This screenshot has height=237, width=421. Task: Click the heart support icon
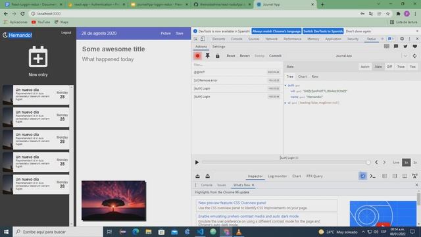pyautogui.click(x=415, y=47)
